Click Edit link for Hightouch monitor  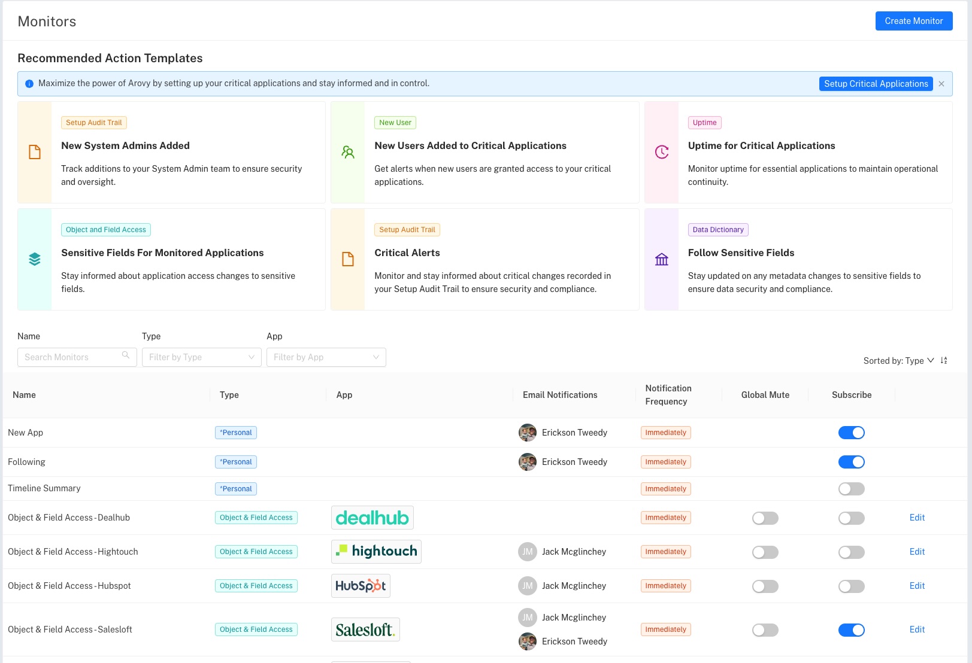pyautogui.click(x=917, y=552)
